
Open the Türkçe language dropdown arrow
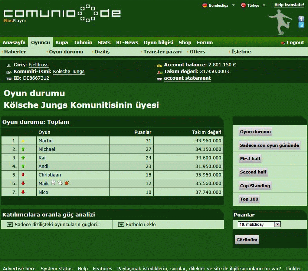point(264,5)
